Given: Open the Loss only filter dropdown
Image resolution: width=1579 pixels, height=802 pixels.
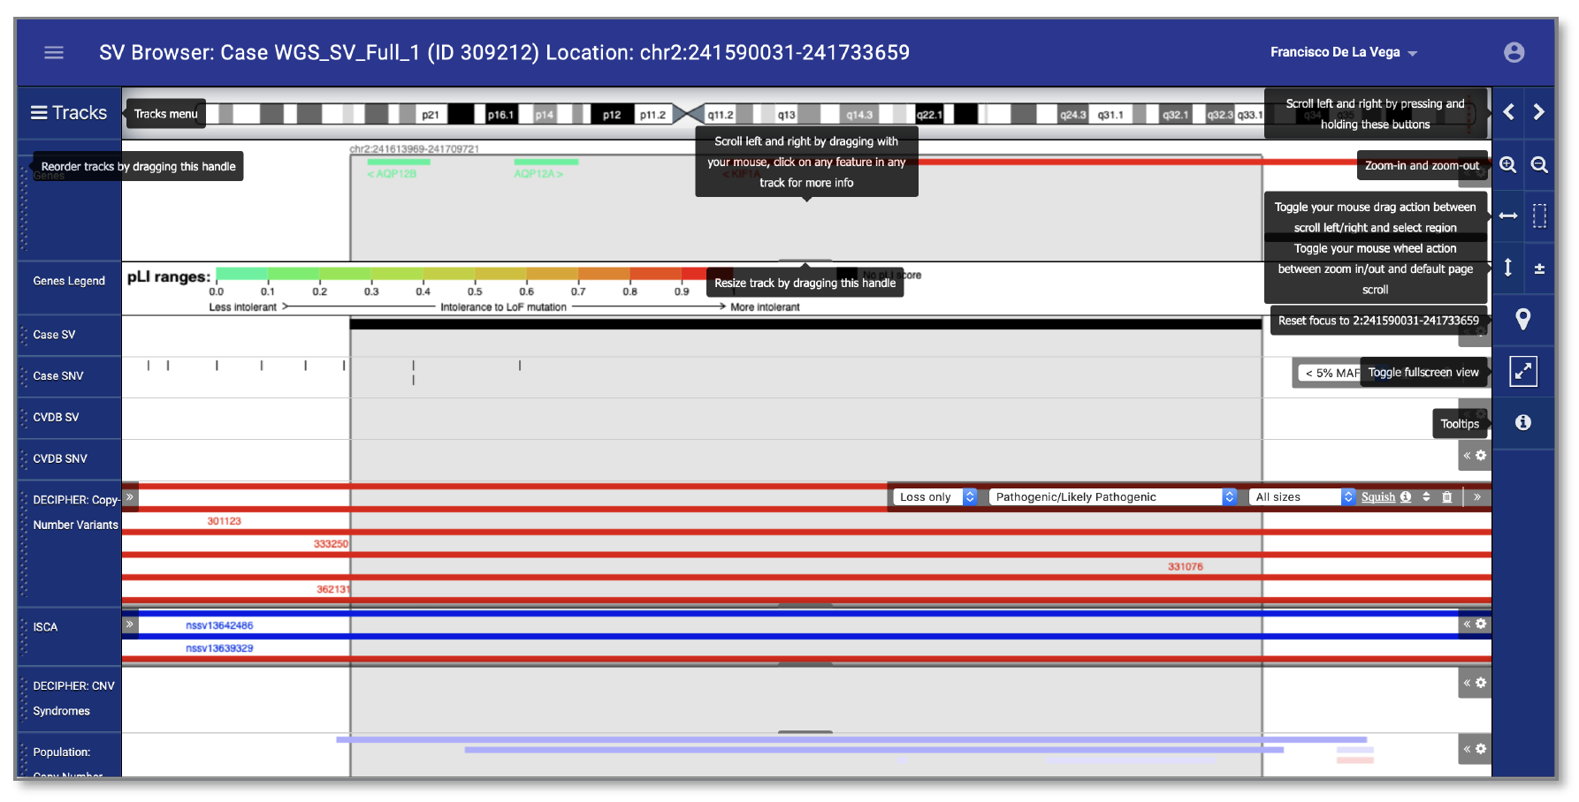Looking at the screenshot, I should pos(935,497).
